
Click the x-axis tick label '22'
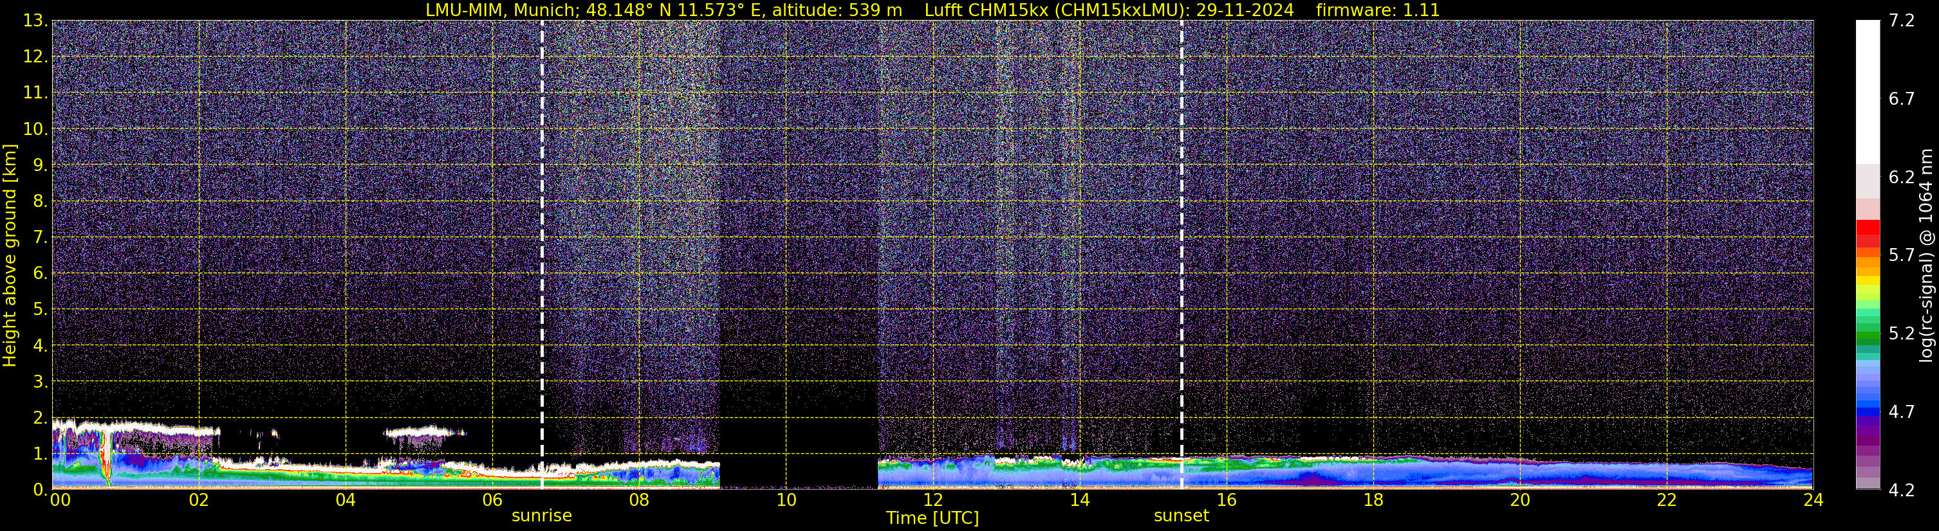tap(1667, 500)
